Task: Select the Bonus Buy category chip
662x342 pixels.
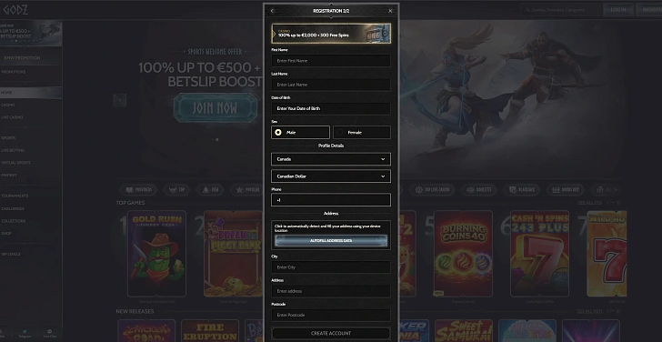Action: point(566,190)
